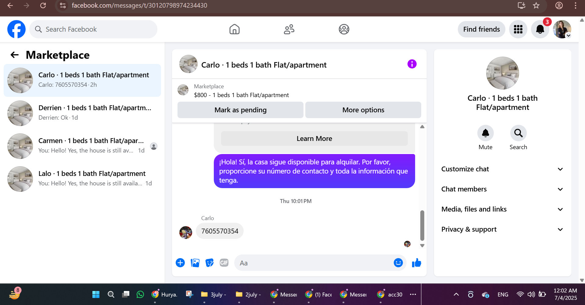Image resolution: width=585 pixels, height=305 pixels.
Task: Open the Windows Start button
Action: pyautogui.click(x=96, y=294)
